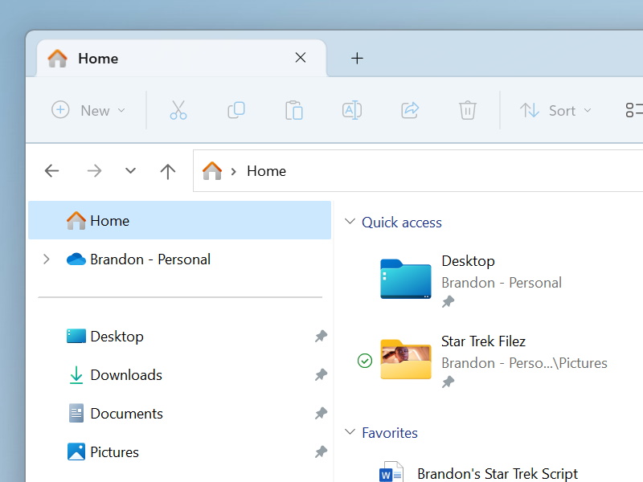Click the Paste clipboard icon
The width and height of the screenshot is (643, 482).
tap(294, 110)
